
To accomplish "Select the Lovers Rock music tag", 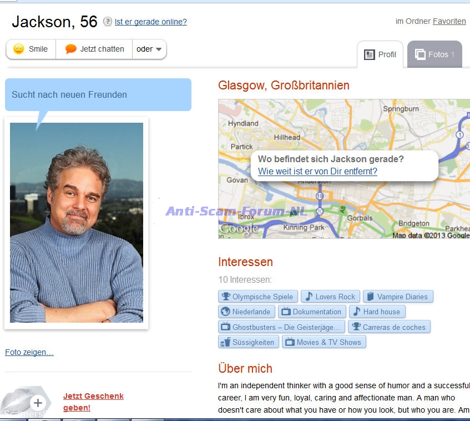I will tap(331, 297).
